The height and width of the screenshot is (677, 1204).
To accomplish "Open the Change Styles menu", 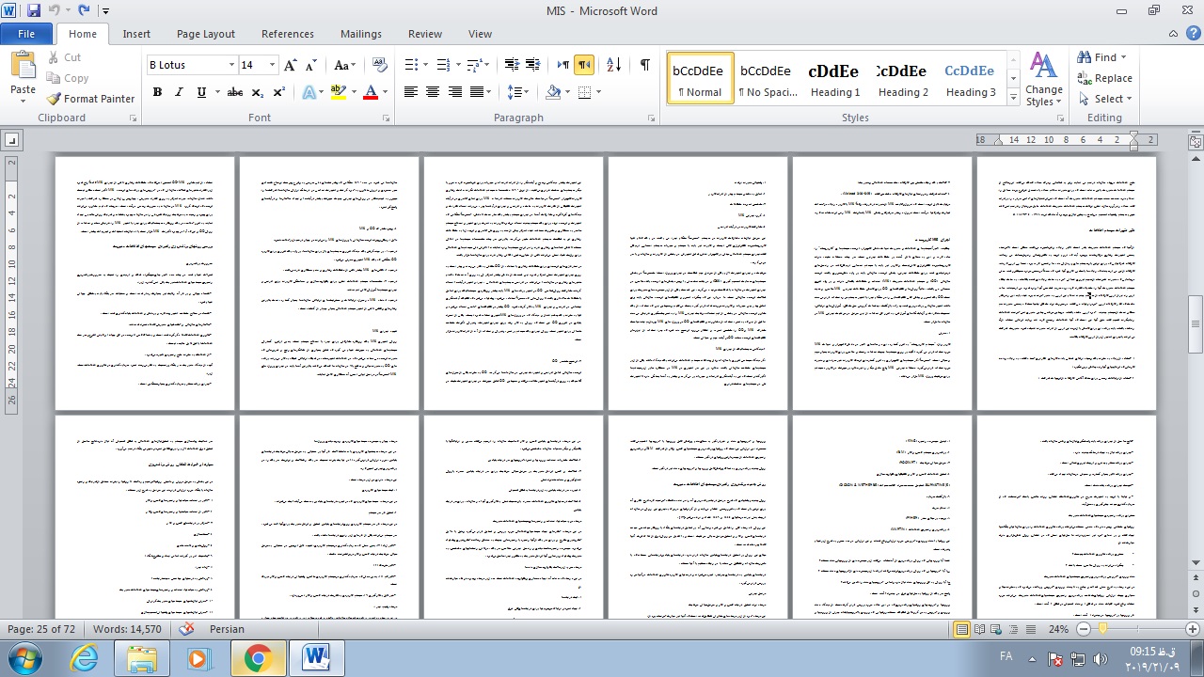I will click(1043, 79).
